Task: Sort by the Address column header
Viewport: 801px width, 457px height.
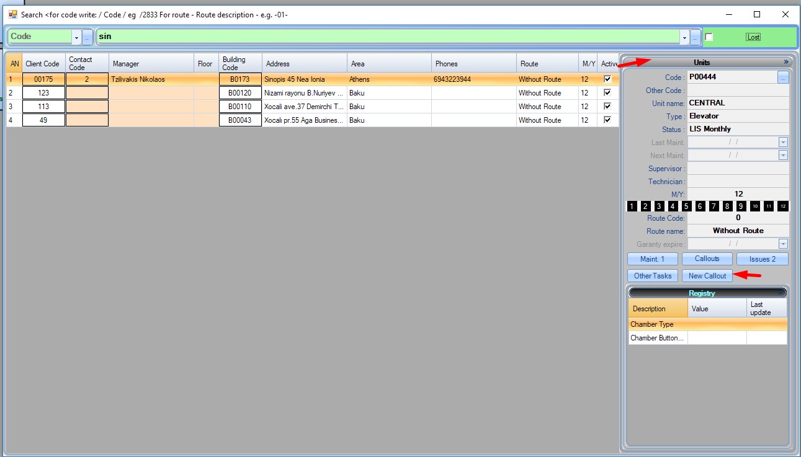Action: coord(304,63)
